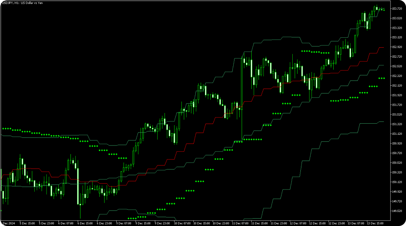Screen dimensions: 406x226
Task: Select the 149.920 price level label
Action: tap(397, 192)
